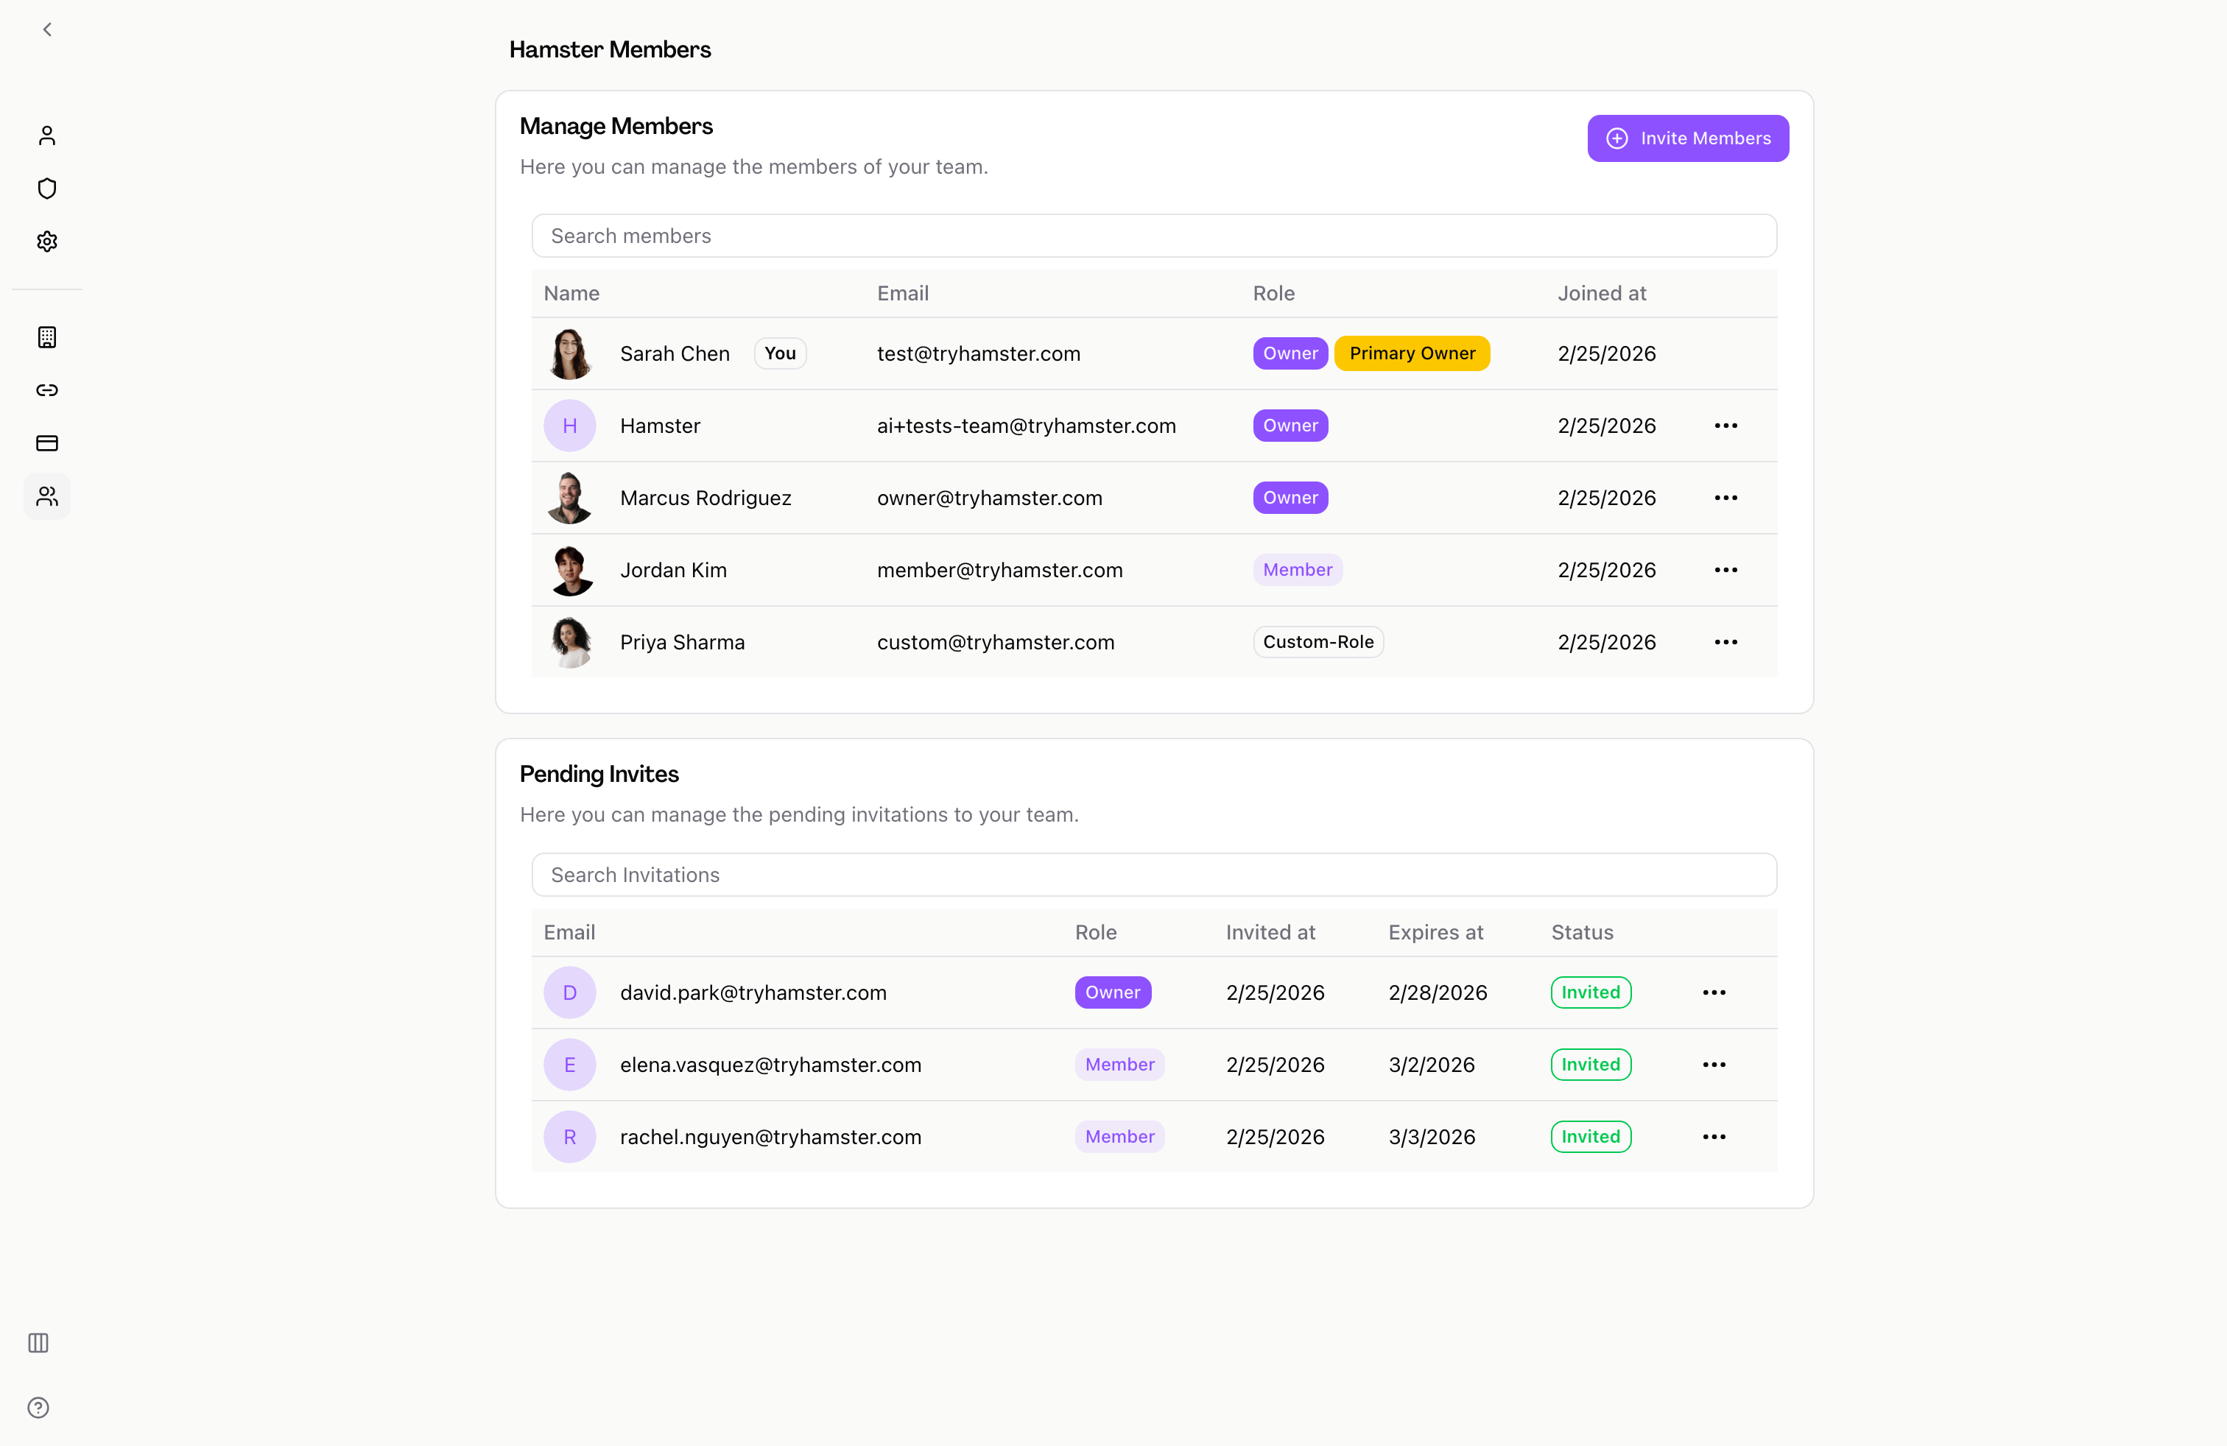The image size is (2227, 1446).
Task: Open the help question mark at bottom left
Action: (38, 1407)
